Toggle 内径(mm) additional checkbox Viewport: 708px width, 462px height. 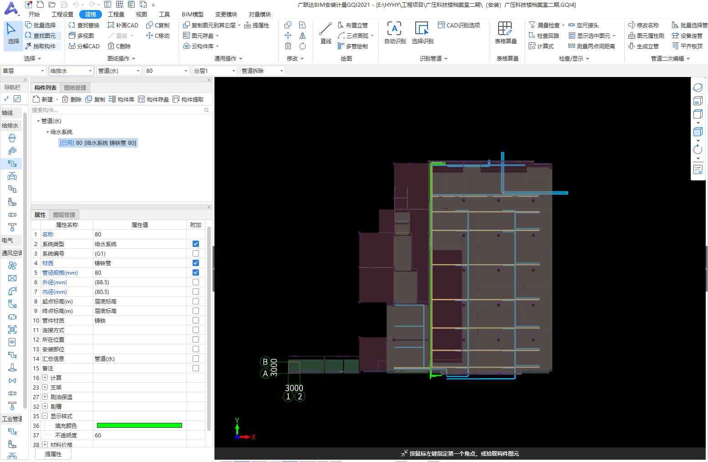196,292
